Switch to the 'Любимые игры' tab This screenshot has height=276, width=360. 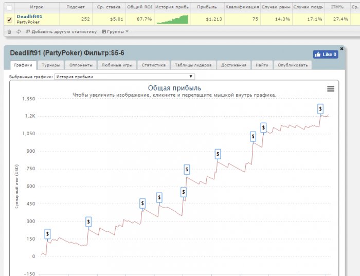[117, 65]
